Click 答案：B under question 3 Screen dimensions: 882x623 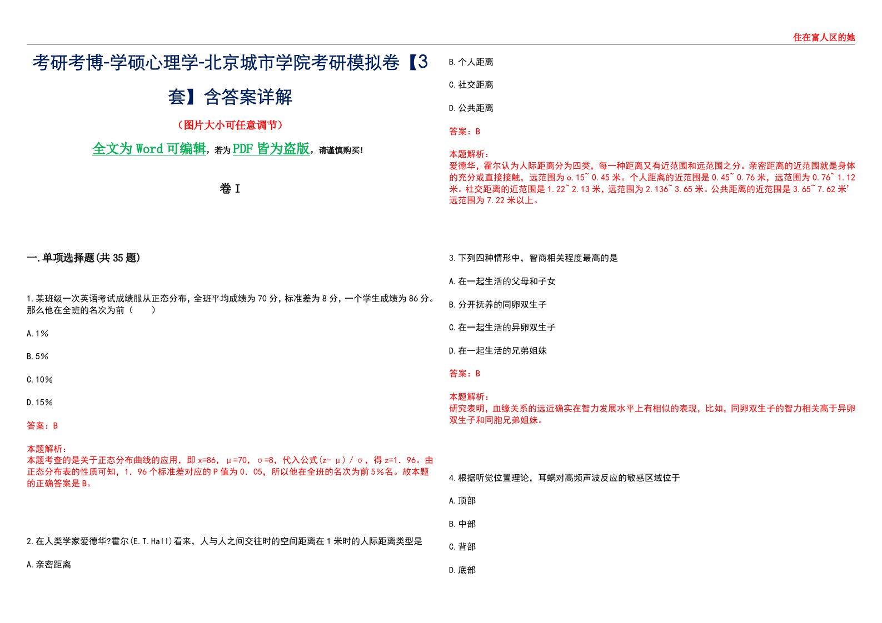pyautogui.click(x=465, y=374)
